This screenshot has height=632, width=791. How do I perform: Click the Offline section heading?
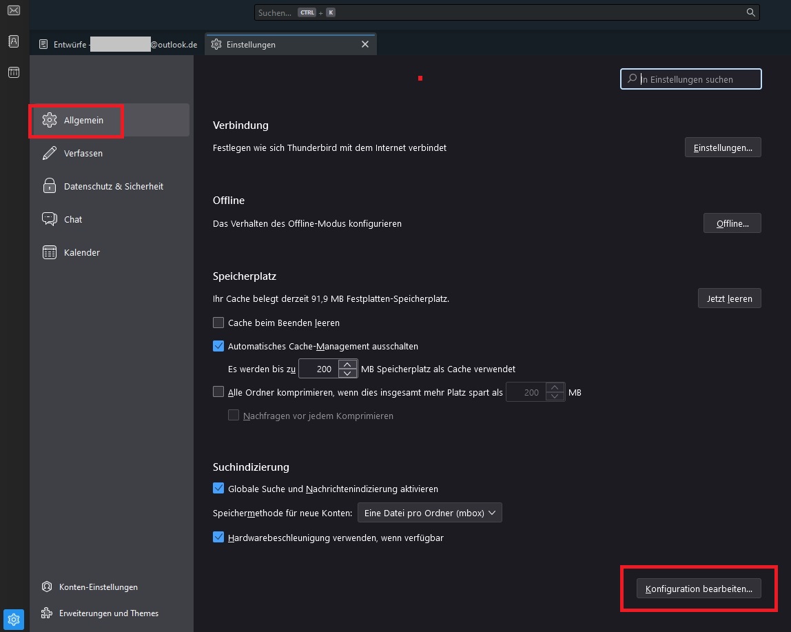pos(229,201)
